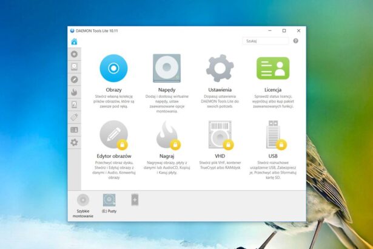The image size is (373, 249).
Task: Click into the Szukaj search field
Action: click(x=266, y=41)
